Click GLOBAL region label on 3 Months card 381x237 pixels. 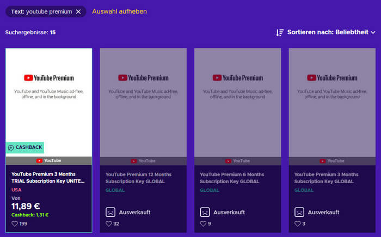coord(304,190)
